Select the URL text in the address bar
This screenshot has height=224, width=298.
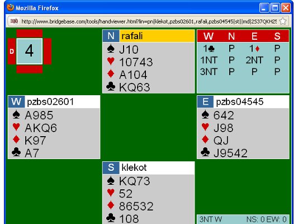pos(149,21)
